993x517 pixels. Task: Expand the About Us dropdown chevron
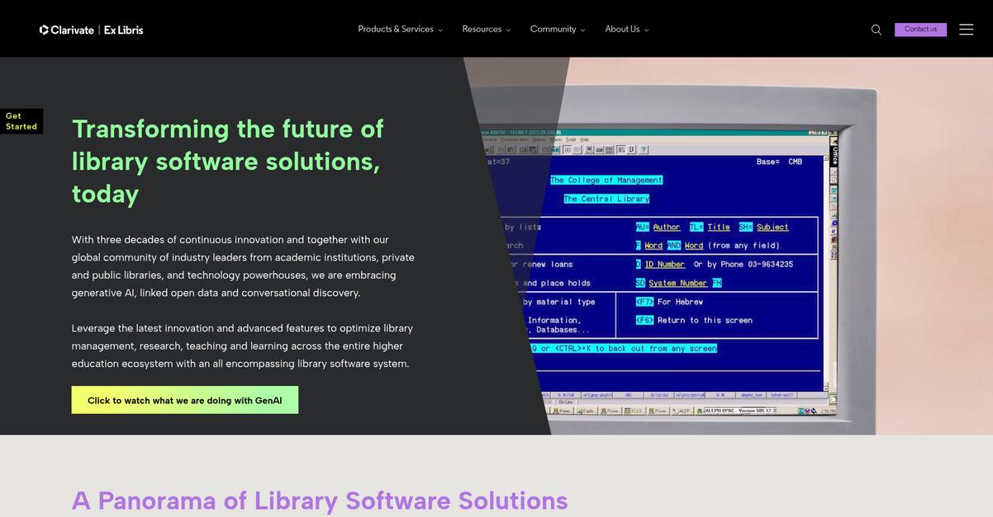coord(646,31)
